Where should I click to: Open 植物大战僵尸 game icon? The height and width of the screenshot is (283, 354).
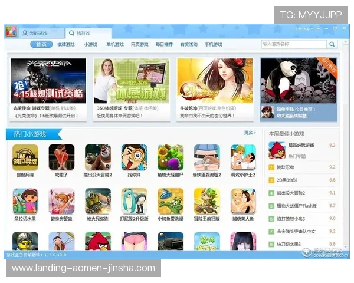[x=171, y=157]
